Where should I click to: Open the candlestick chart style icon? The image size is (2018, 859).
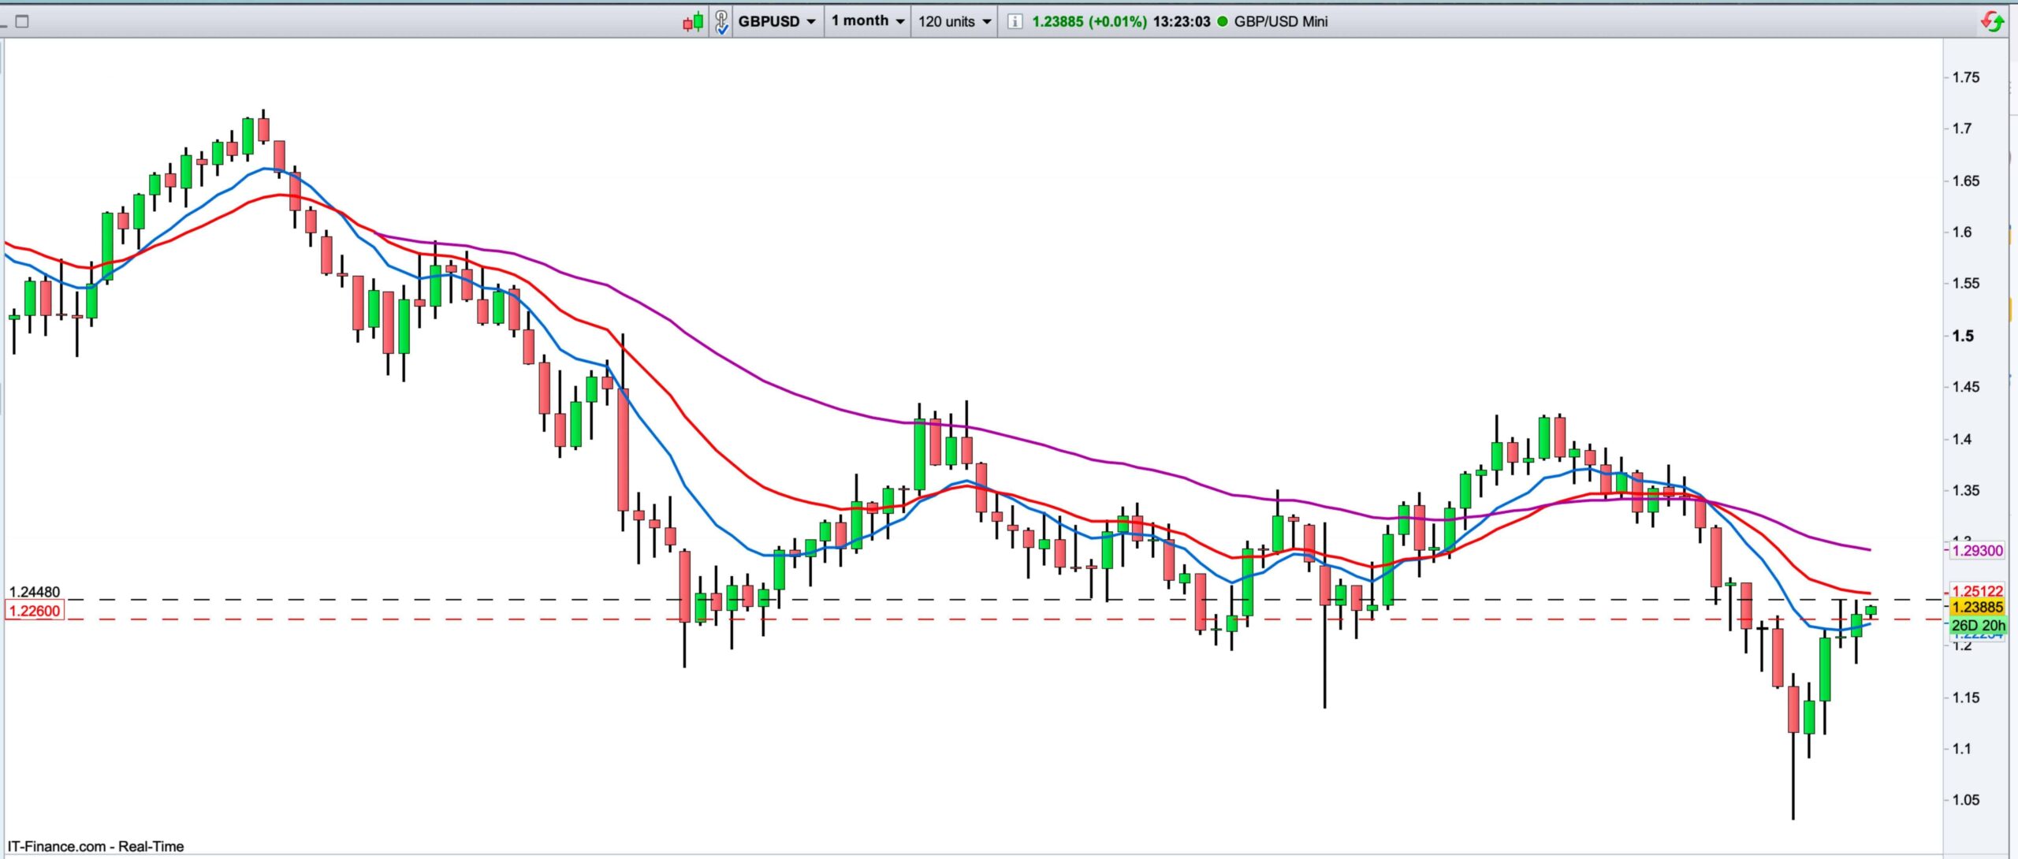(693, 22)
